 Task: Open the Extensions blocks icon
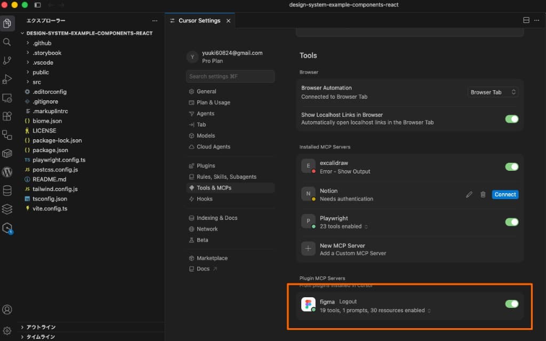[x=7, y=116]
